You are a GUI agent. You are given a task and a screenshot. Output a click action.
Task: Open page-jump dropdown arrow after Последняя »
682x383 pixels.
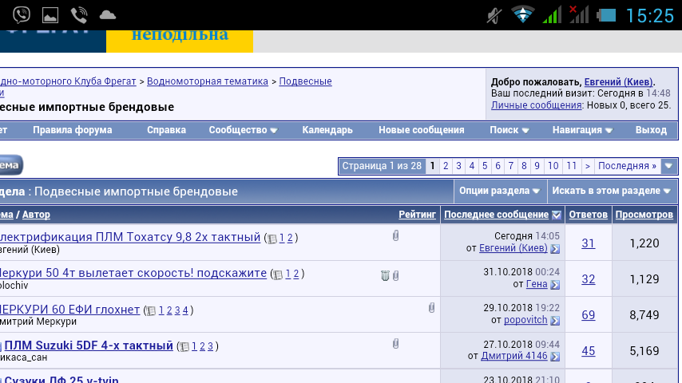669,166
